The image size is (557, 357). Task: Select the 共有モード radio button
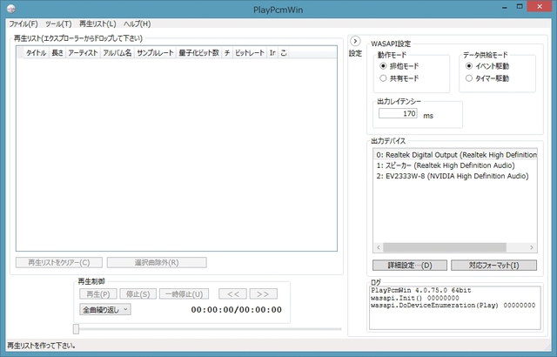coord(384,78)
